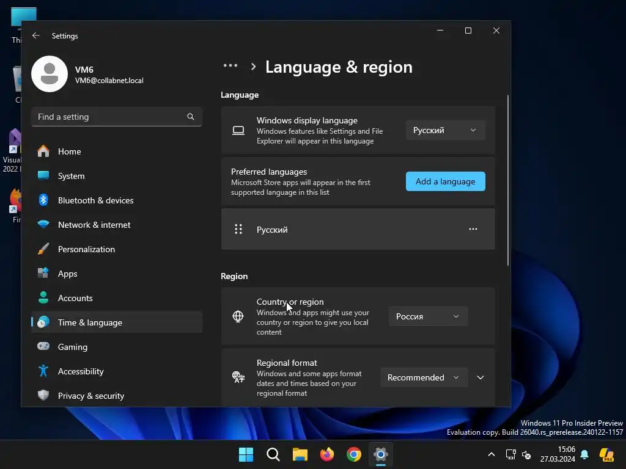626x469 pixels.
Task: Go back using the Settings back arrow
Action: [x=36, y=35]
